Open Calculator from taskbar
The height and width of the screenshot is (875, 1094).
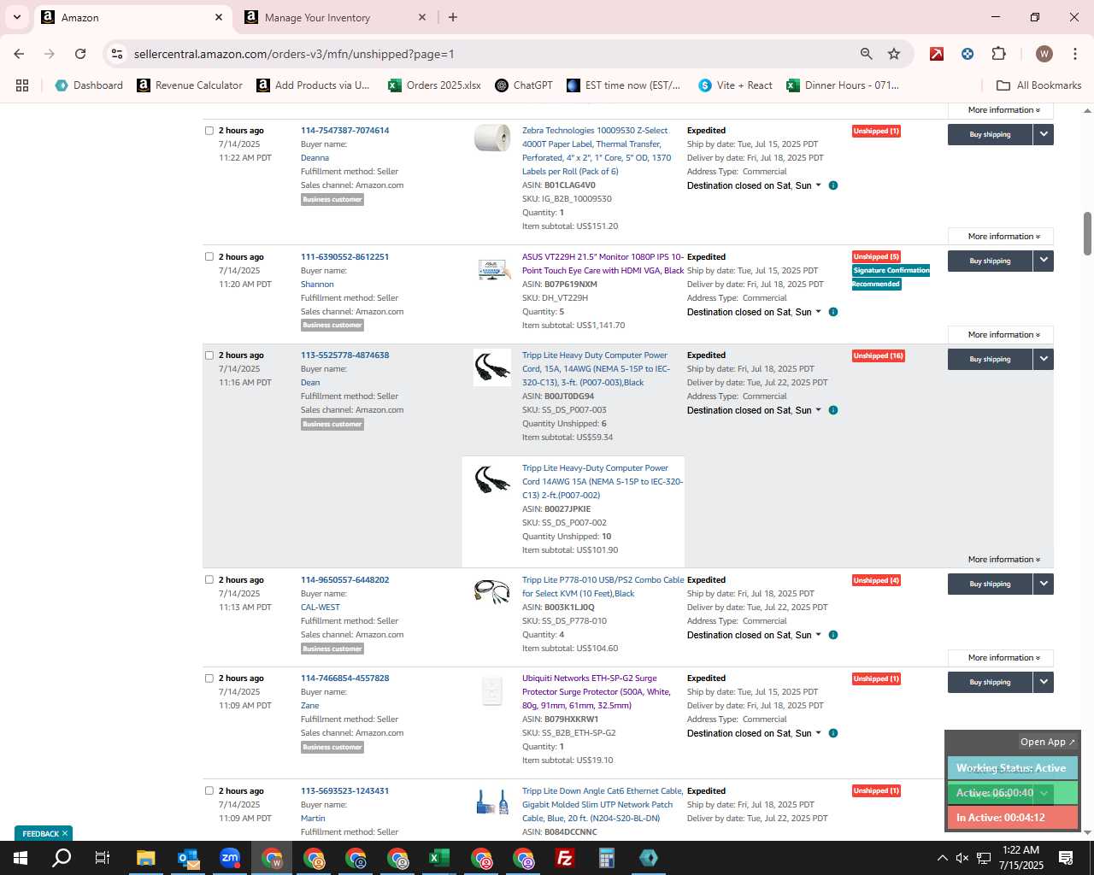point(607,858)
